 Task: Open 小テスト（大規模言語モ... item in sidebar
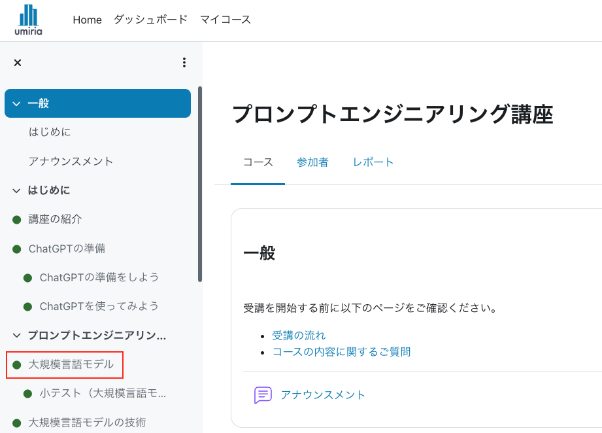click(103, 394)
